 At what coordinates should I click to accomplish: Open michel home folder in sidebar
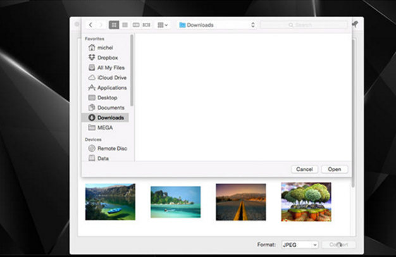point(105,47)
